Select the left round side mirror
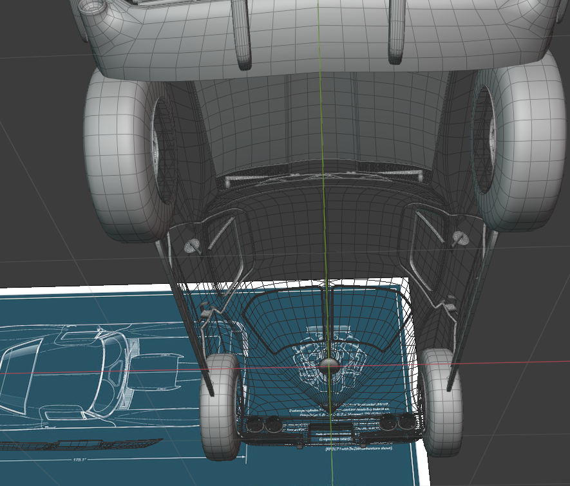The width and height of the screenshot is (570, 486). [x=191, y=247]
